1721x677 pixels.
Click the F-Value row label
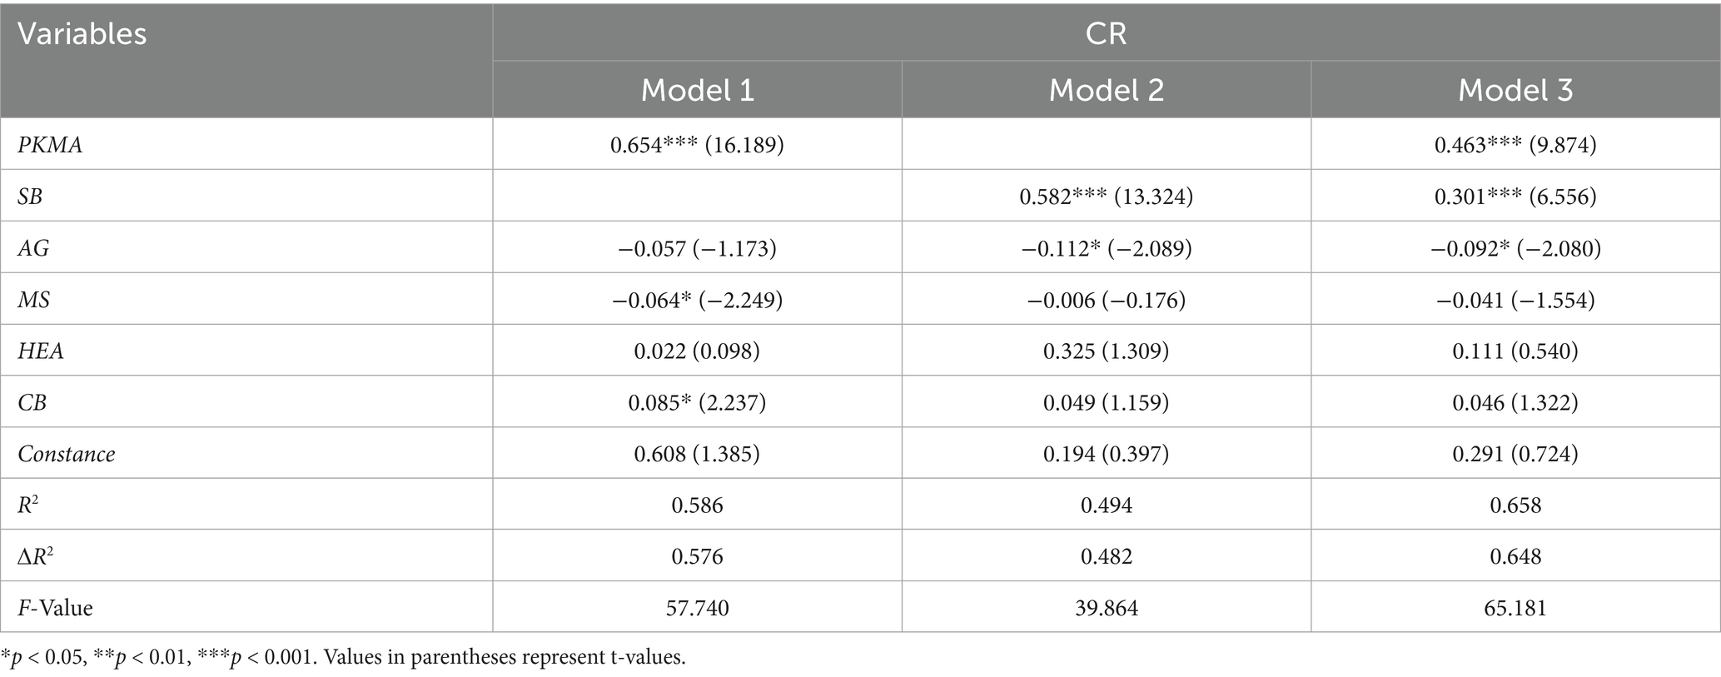pos(55,608)
